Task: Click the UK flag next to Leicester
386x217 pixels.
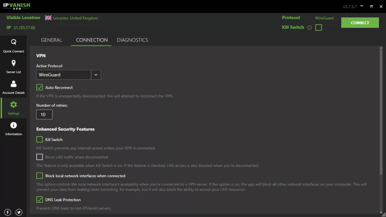Action: [x=48, y=18]
